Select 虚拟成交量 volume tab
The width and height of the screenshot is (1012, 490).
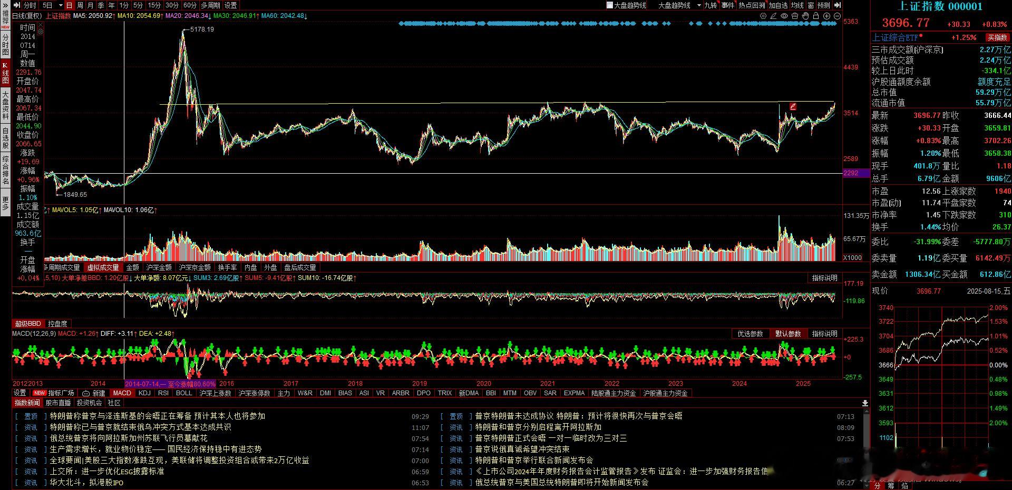(103, 267)
